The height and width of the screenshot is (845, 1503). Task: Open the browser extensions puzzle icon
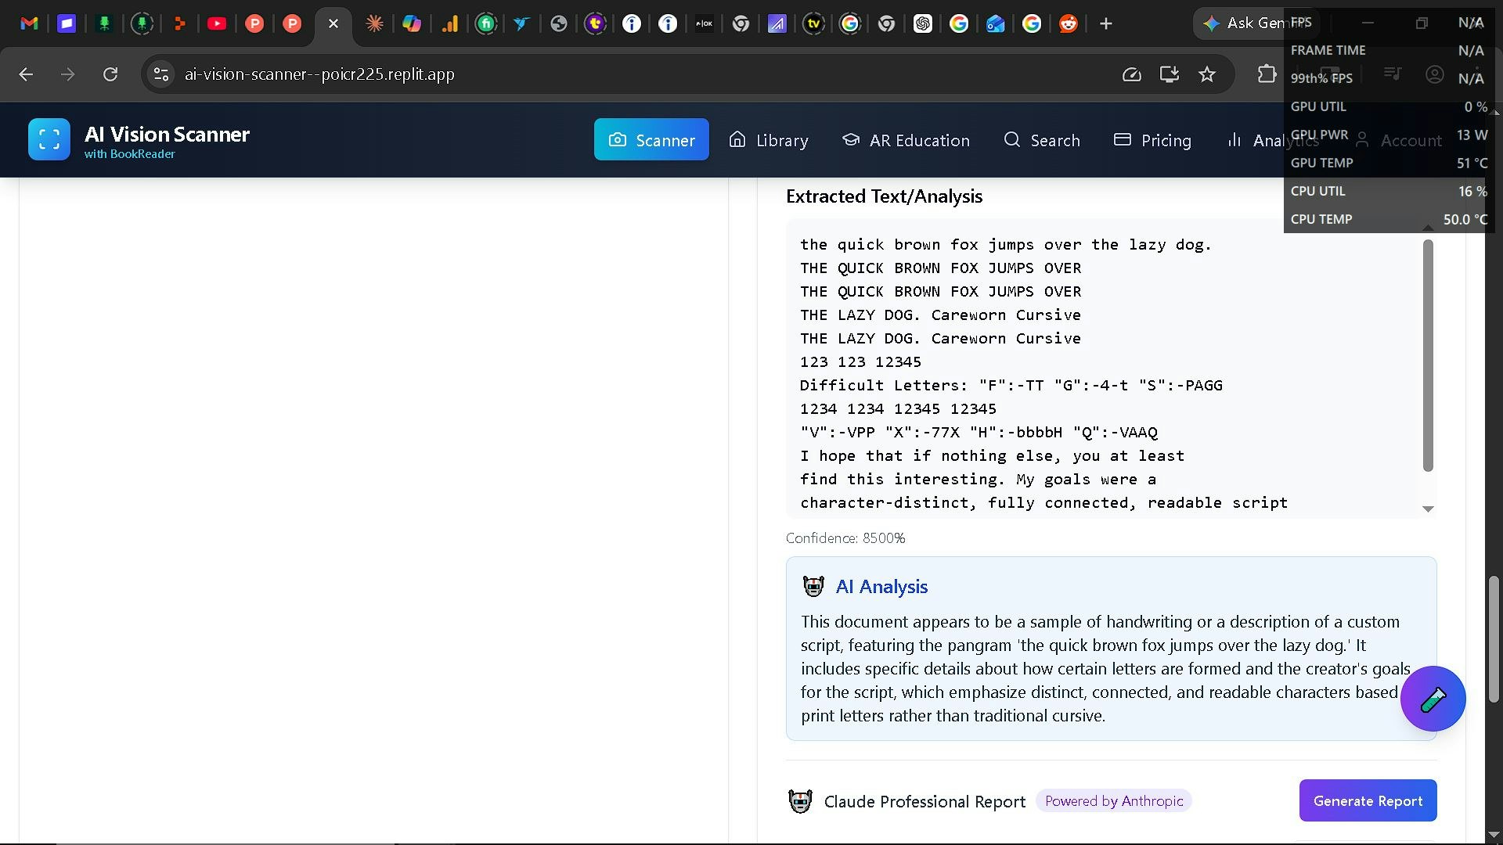coord(1266,74)
